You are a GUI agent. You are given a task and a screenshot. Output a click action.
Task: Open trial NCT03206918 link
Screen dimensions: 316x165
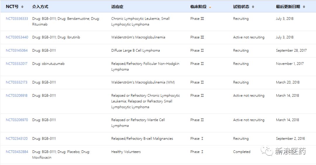click(16, 95)
